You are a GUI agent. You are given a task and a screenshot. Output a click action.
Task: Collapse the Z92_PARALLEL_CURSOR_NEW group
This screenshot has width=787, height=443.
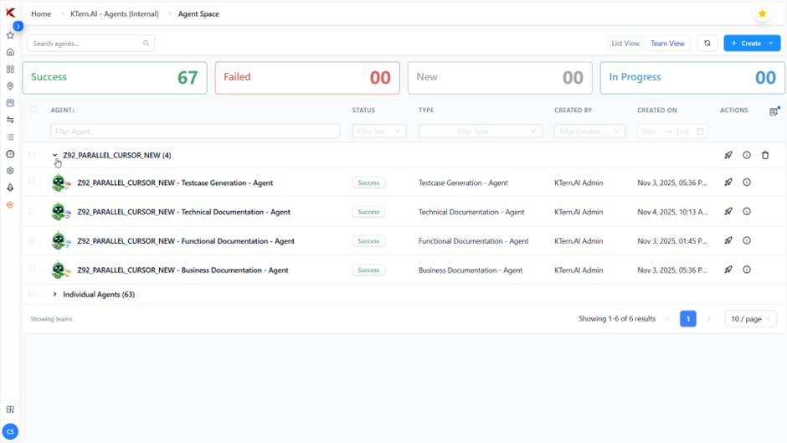click(55, 155)
